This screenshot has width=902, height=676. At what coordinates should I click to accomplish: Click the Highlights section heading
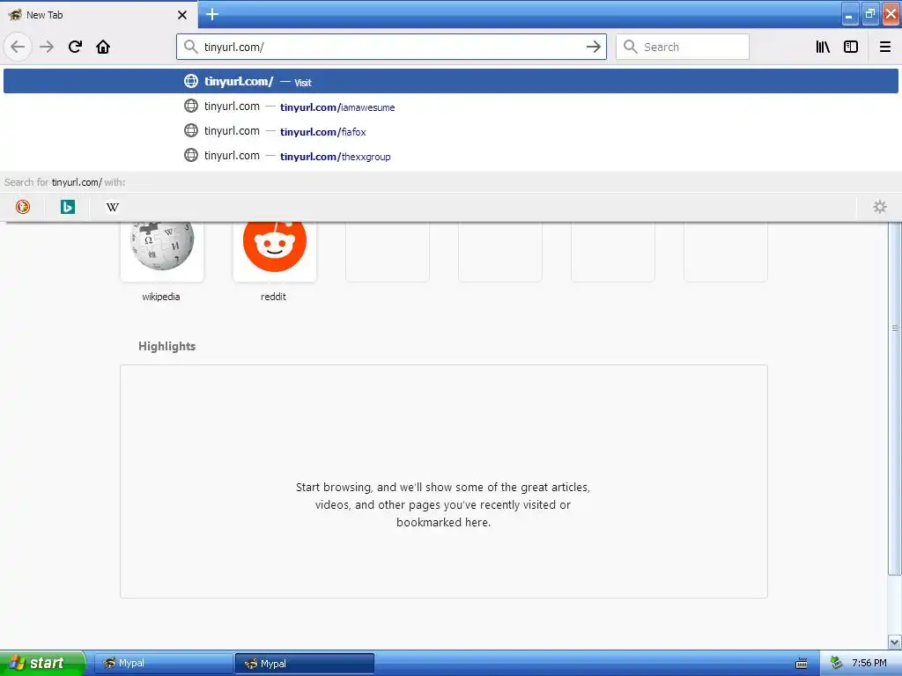pyautogui.click(x=166, y=346)
